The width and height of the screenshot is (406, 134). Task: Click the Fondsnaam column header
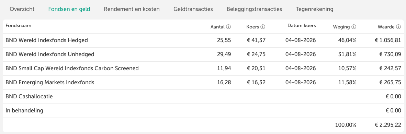point(19,26)
